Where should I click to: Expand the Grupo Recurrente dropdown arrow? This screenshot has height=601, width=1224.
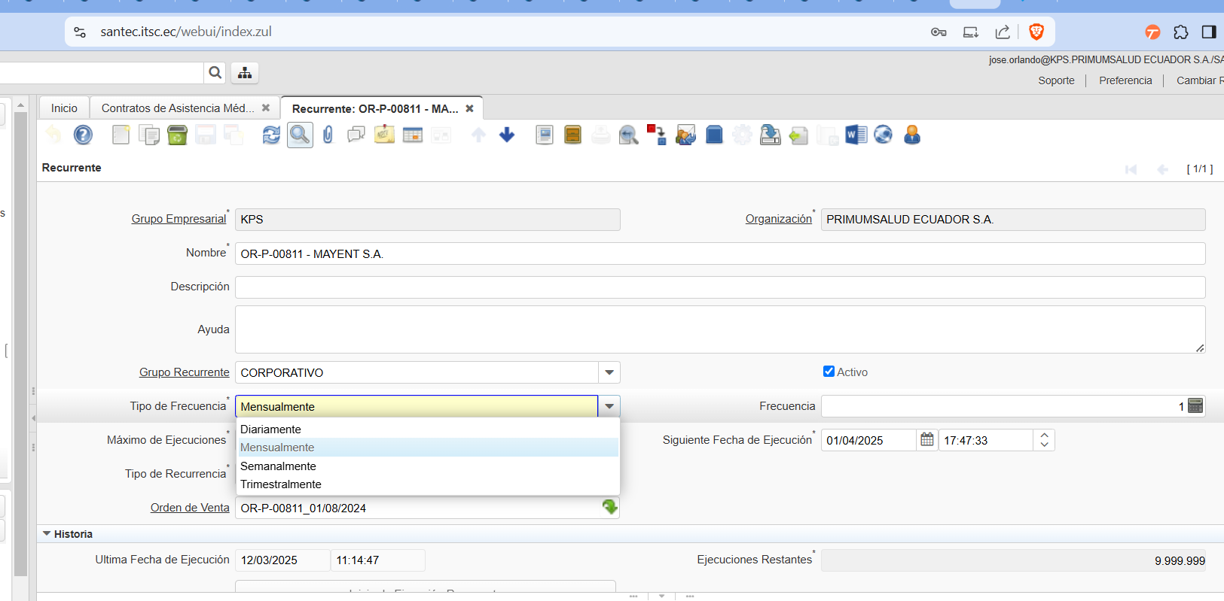[x=609, y=372]
